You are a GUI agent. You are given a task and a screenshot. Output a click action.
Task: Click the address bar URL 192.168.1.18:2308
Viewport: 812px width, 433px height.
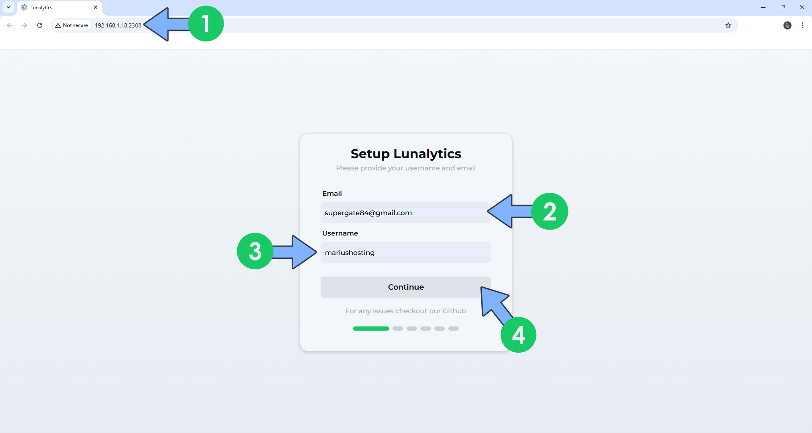pos(118,25)
